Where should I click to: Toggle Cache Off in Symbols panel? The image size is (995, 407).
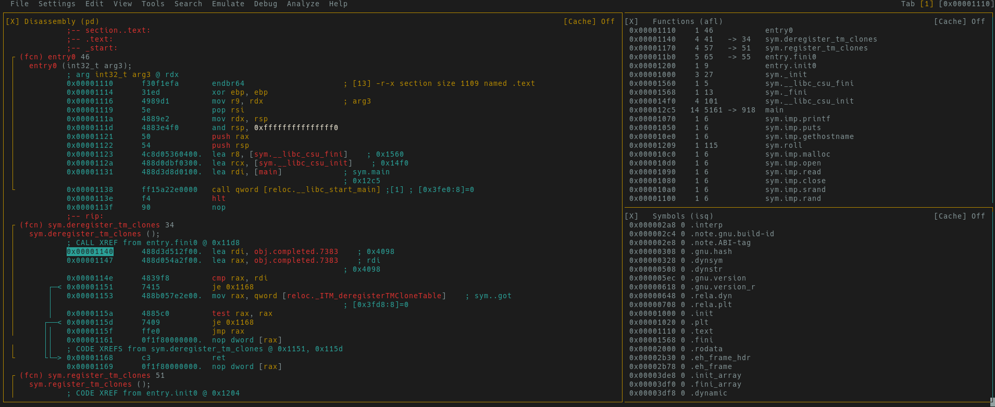pos(959,216)
